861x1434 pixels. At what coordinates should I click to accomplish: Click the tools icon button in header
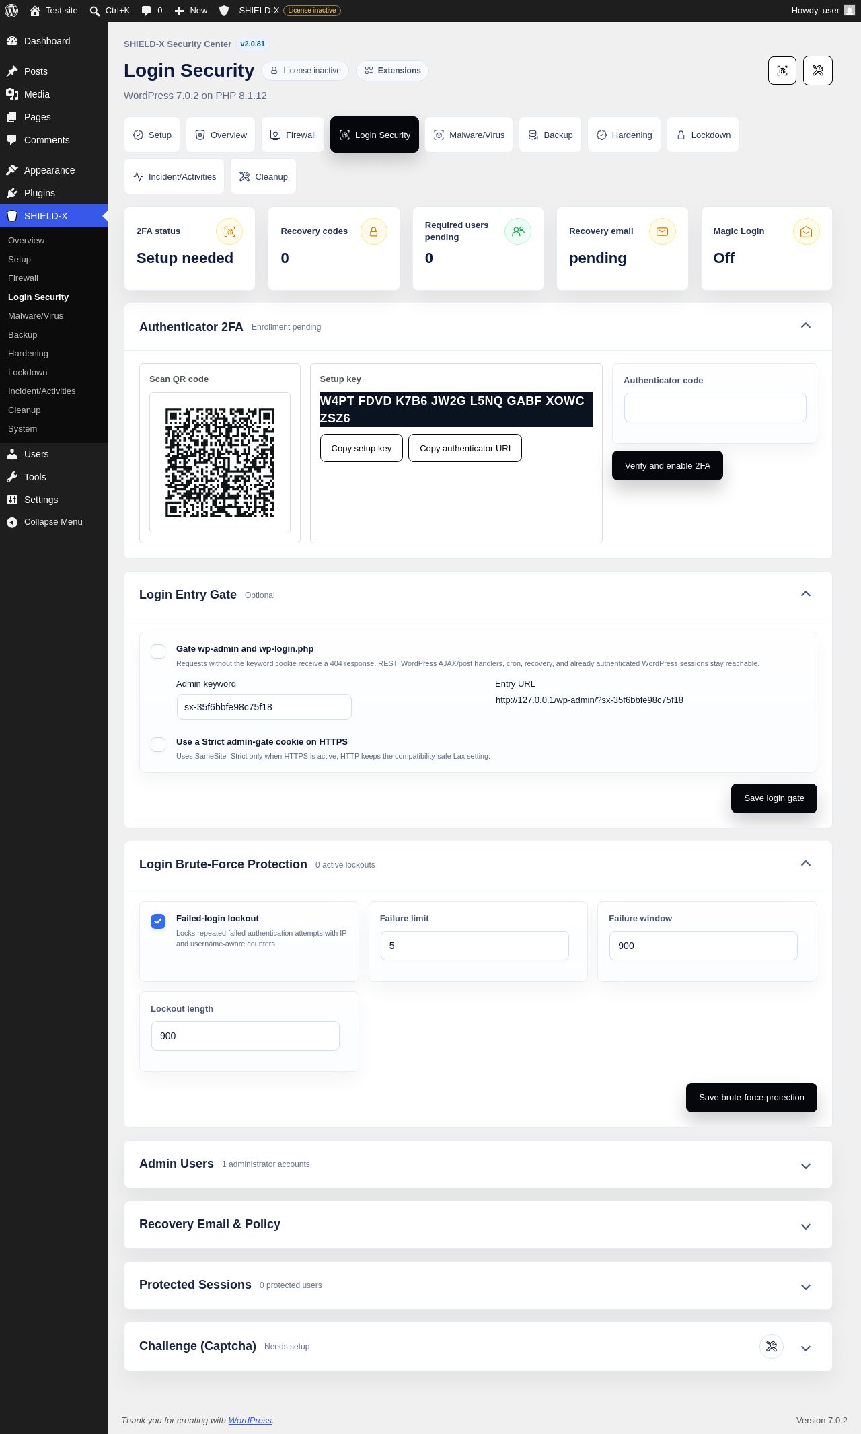pos(818,71)
